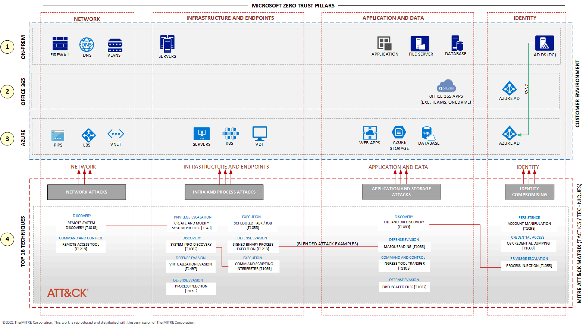The height and width of the screenshot is (327, 586).
Task: Click the Command and Control label under Network
Action: click(81, 238)
